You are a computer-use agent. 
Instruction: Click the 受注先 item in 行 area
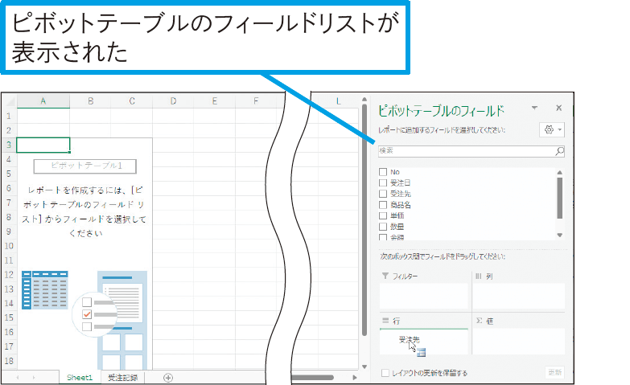point(409,340)
